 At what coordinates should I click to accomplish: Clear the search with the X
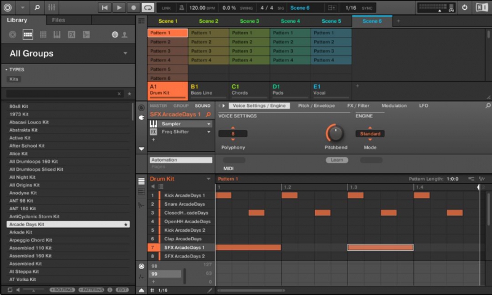pos(119,94)
